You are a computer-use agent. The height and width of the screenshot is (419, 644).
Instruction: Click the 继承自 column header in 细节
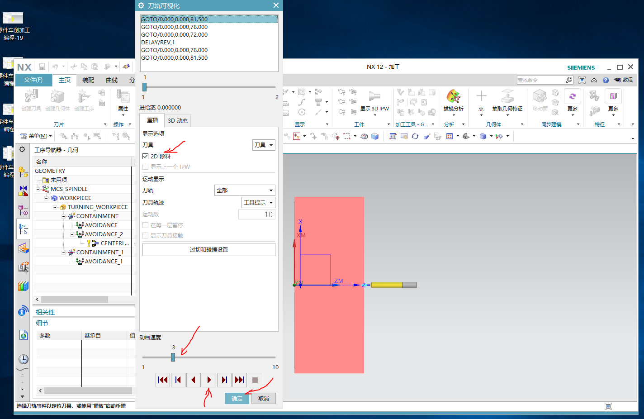tap(104, 335)
